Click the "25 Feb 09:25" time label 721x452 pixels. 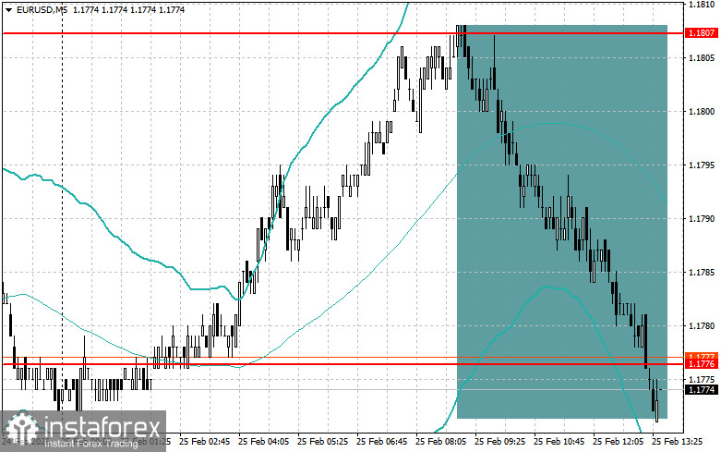coord(499,442)
